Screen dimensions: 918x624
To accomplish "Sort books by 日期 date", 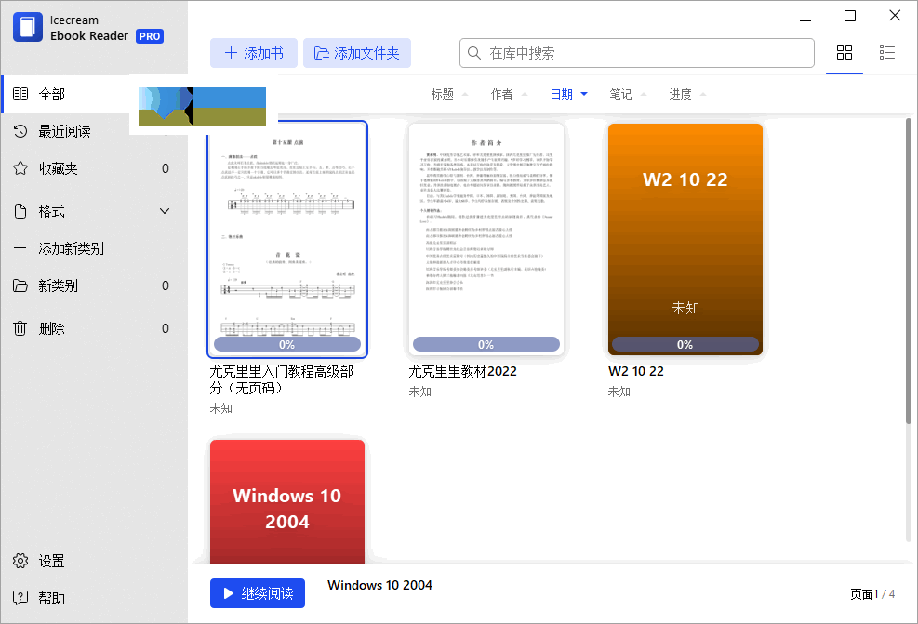I will point(568,94).
